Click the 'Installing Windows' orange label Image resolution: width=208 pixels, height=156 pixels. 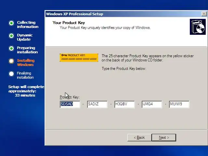pyautogui.click(x=26, y=62)
